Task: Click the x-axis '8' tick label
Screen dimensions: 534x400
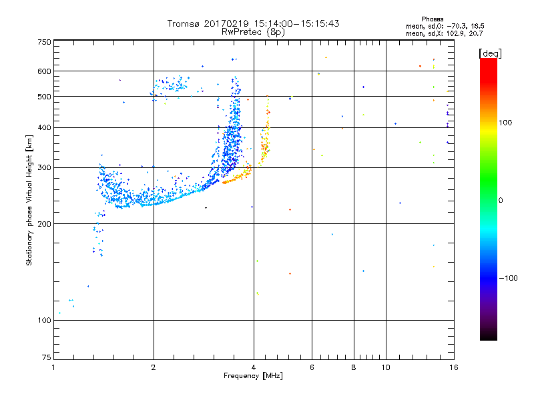Action: click(x=354, y=367)
